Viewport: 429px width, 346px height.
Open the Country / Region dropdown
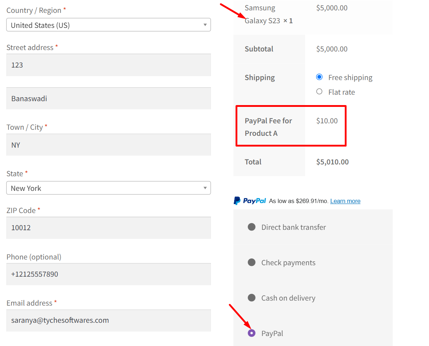108,25
